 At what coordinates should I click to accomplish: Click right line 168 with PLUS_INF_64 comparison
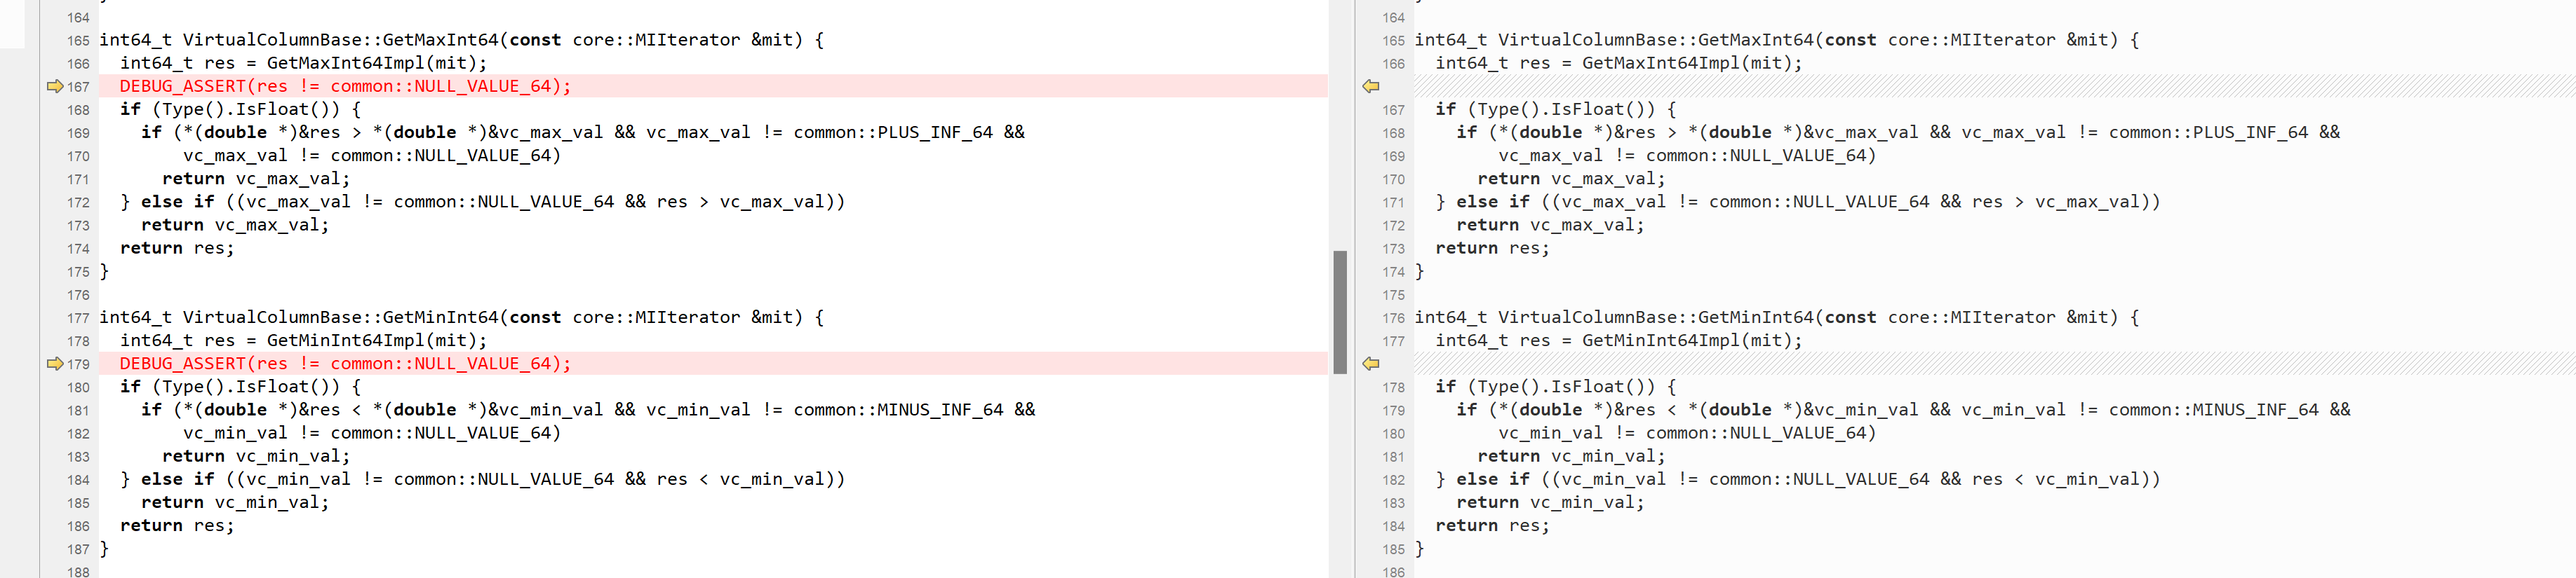click(1899, 133)
